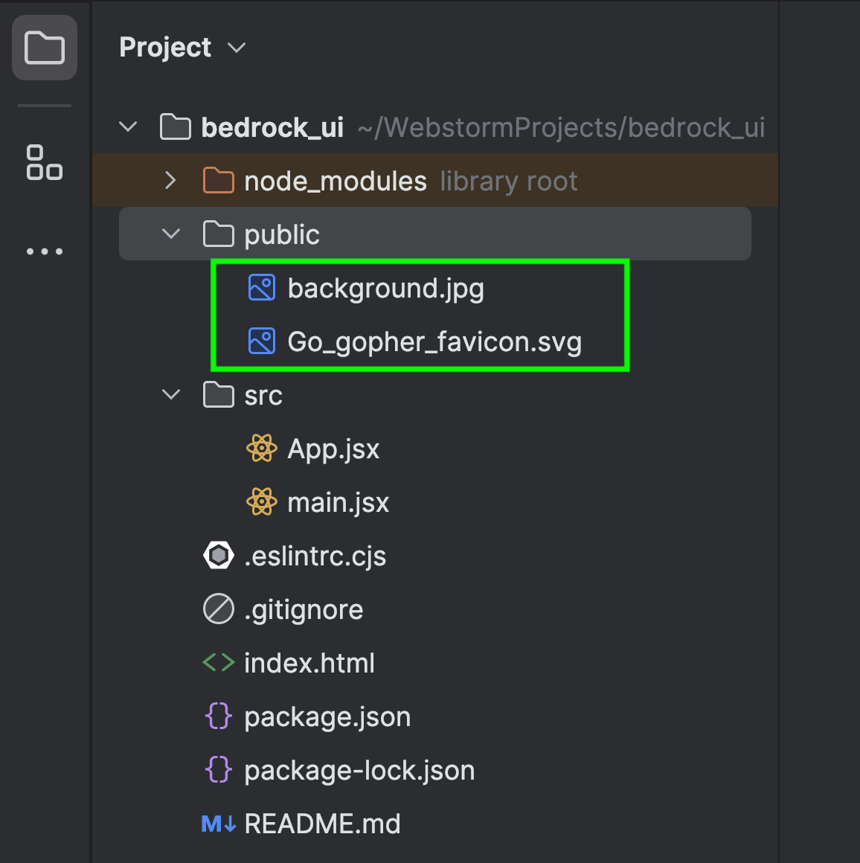This screenshot has width=860, height=863.
Task: Click the HTML brackets icon for index.html
Action: click(219, 663)
